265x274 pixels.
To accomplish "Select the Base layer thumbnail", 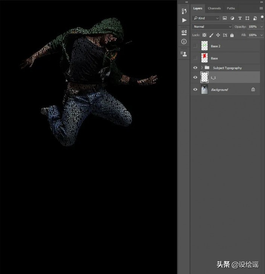I will pos(204,58).
